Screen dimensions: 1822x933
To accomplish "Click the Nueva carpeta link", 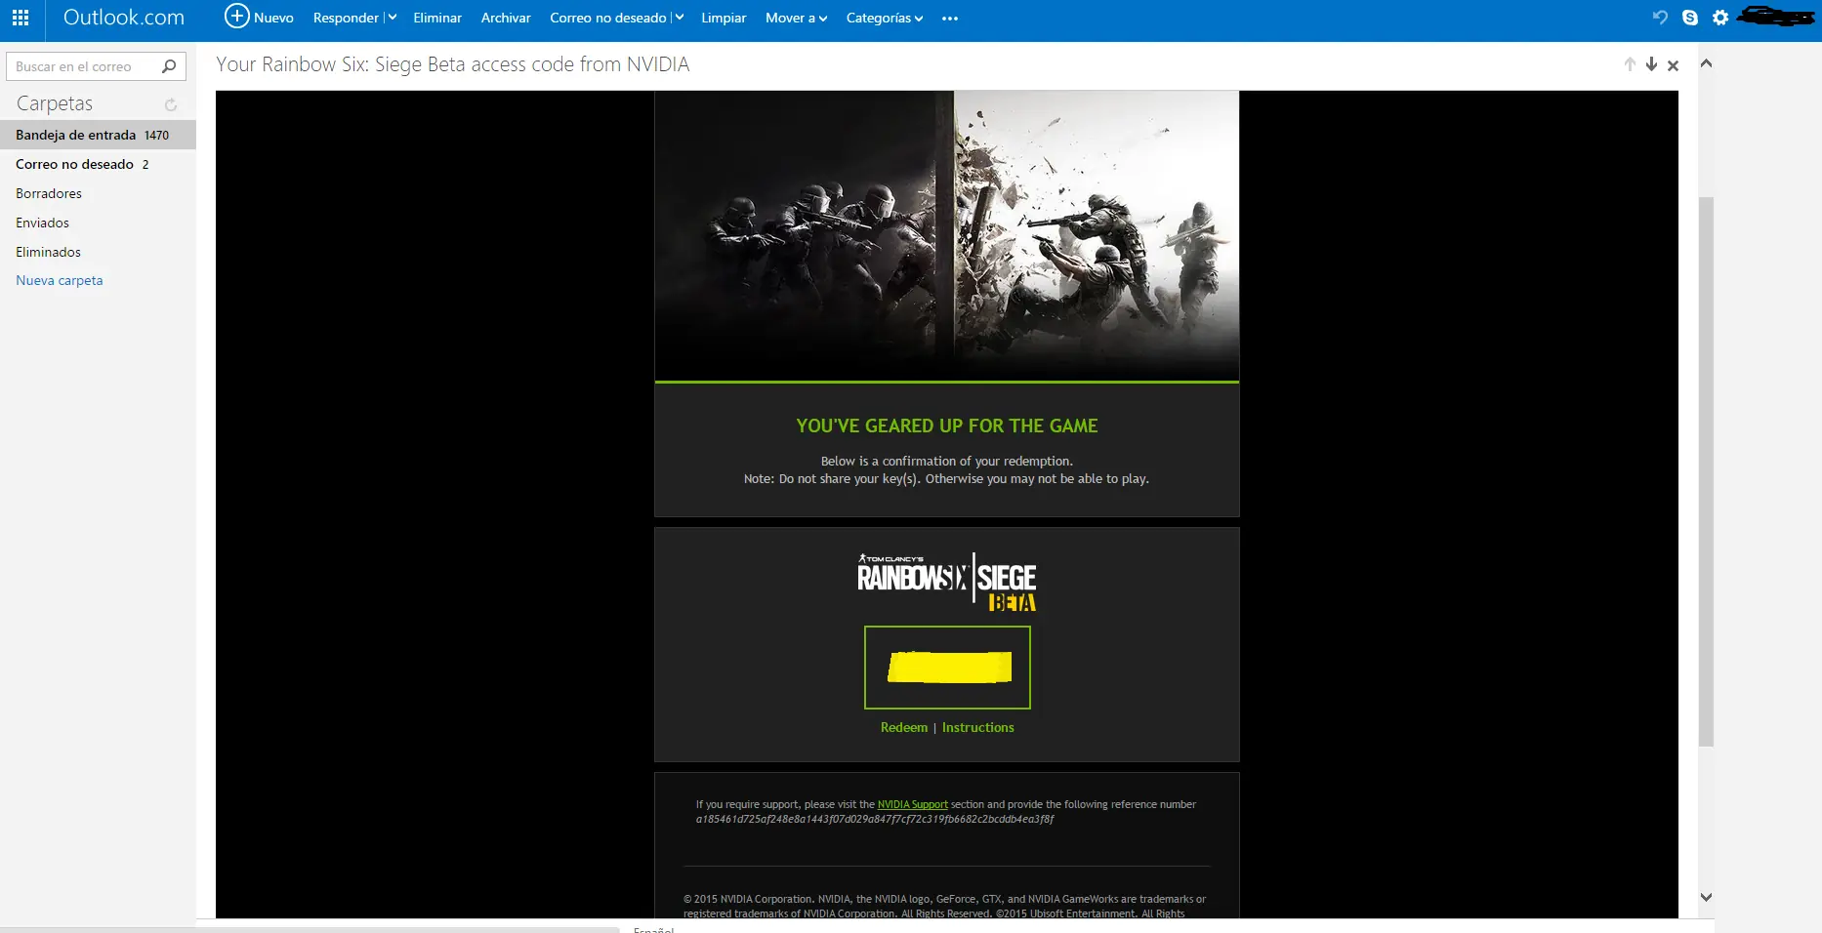I will pos(60,280).
